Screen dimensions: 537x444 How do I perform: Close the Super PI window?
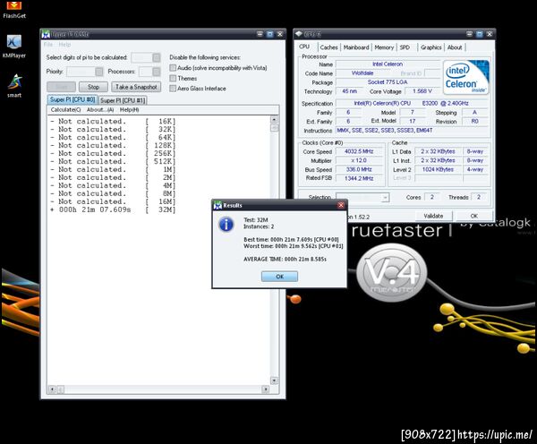click(280, 34)
